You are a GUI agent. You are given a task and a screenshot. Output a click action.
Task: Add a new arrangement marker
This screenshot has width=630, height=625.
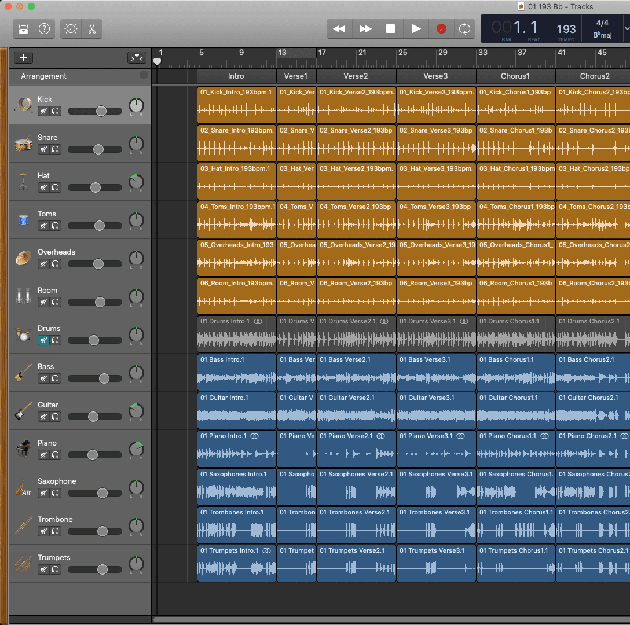tap(144, 75)
